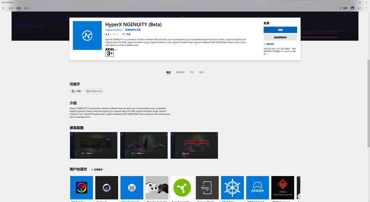The height and width of the screenshot is (202, 370).
Task: Add app to wish list (愿望清单)
Action: (269, 44)
